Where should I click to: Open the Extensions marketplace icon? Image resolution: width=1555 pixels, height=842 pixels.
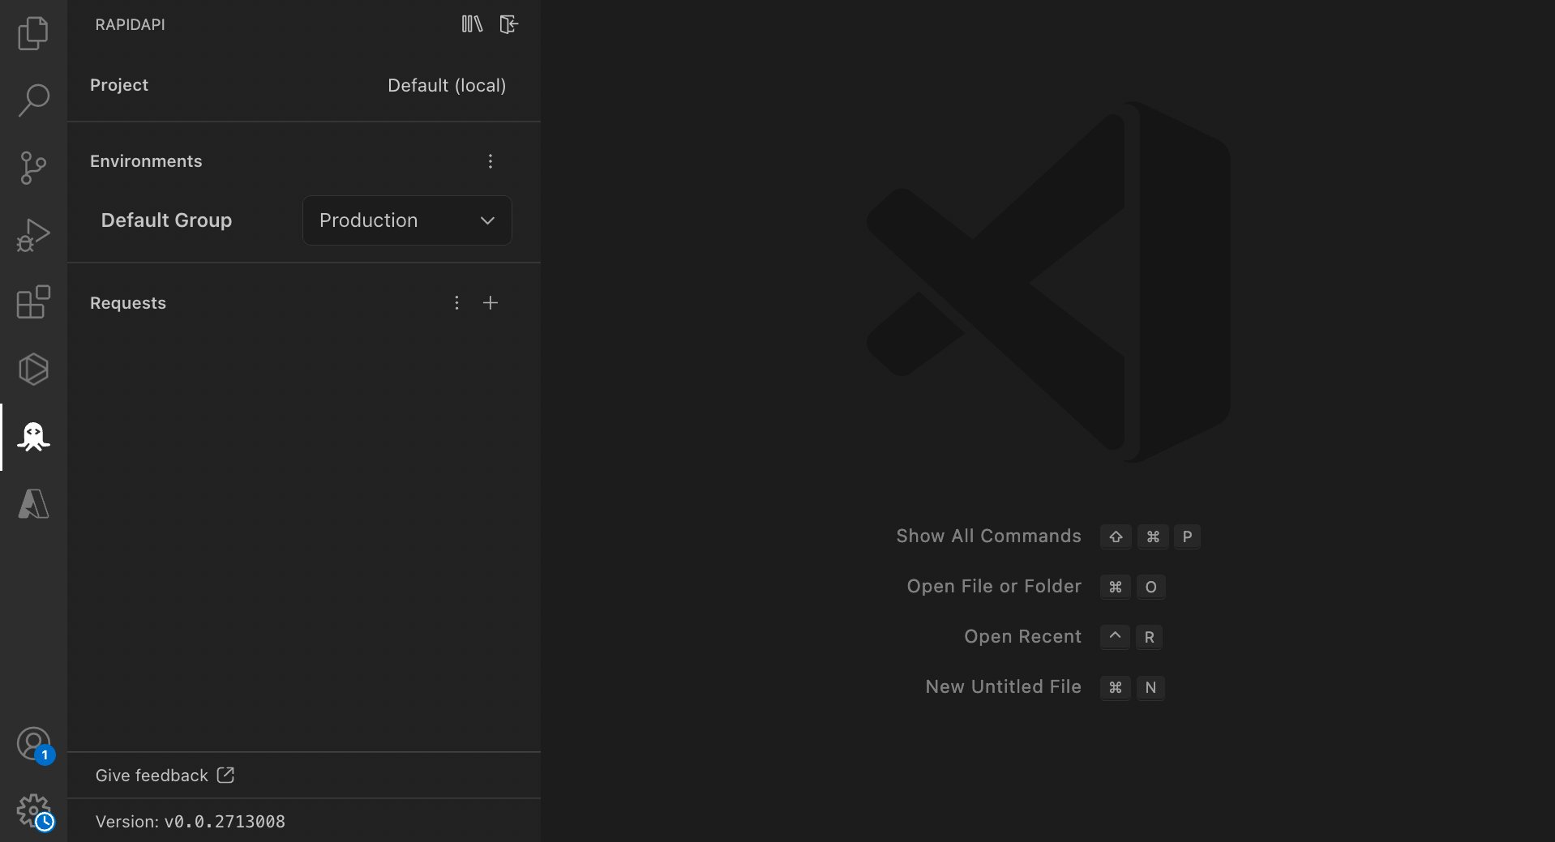[32, 301]
